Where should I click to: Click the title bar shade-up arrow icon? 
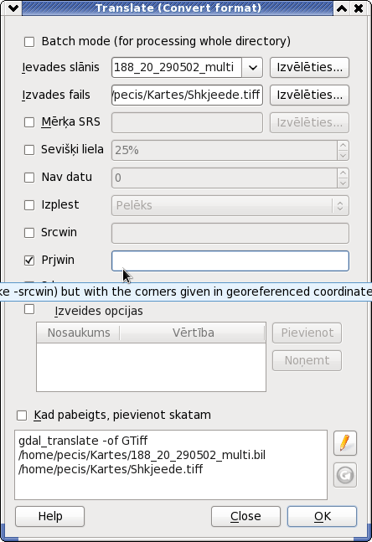point(342,8)
